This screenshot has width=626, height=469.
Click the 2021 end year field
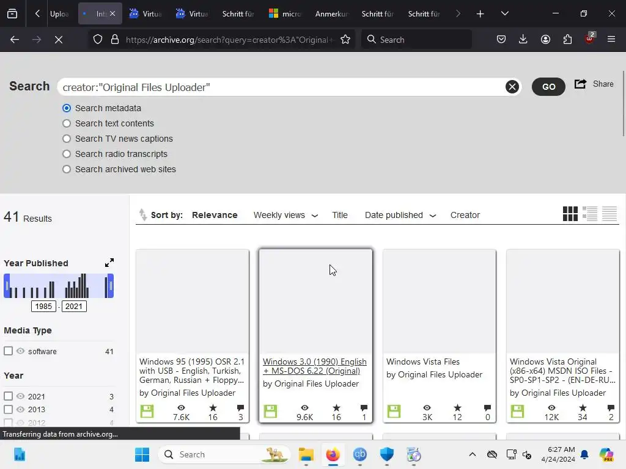point(74,307)
